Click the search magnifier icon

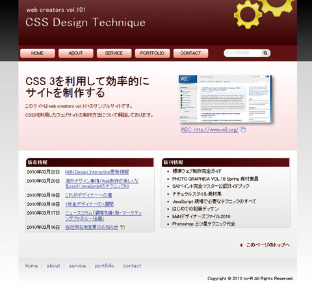click(x=265, y=53)
